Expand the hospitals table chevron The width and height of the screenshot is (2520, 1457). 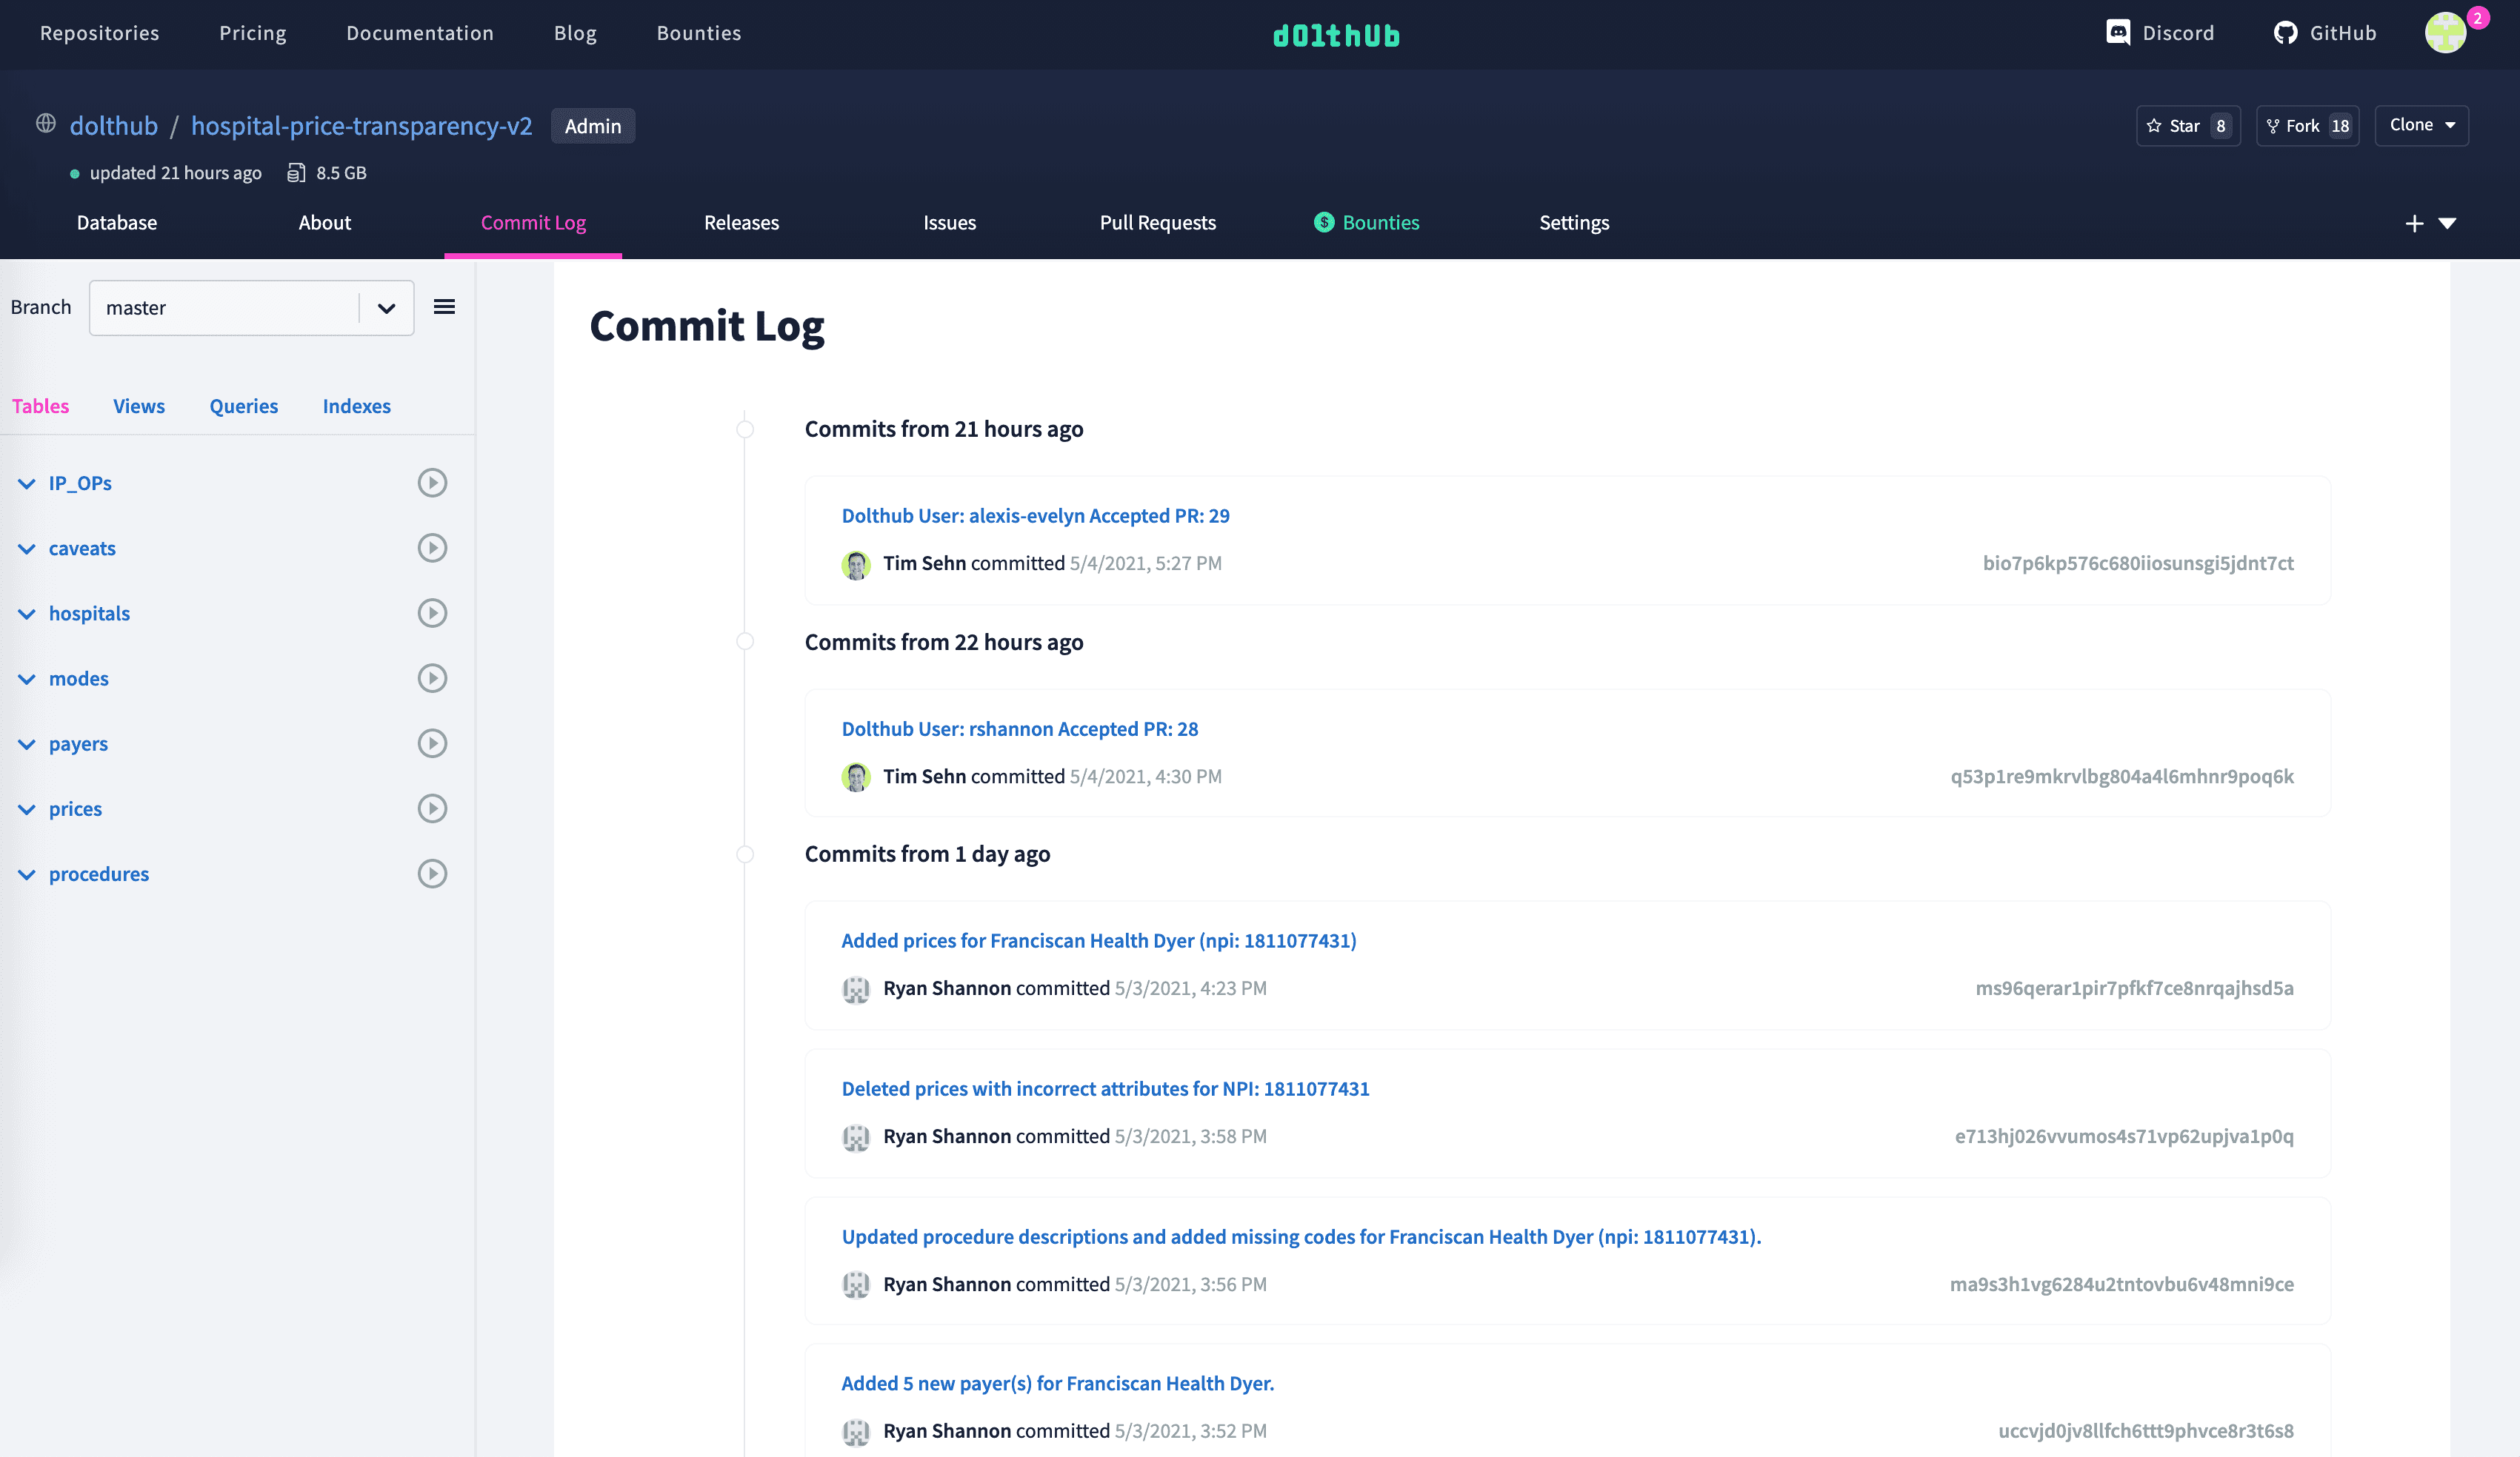click(27, 614)
